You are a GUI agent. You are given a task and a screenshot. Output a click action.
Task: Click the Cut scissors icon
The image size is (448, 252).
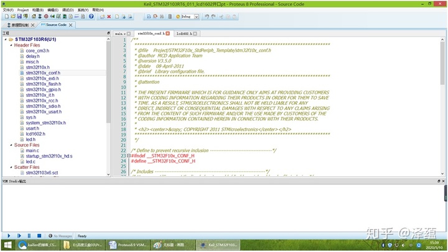(221, 17)
